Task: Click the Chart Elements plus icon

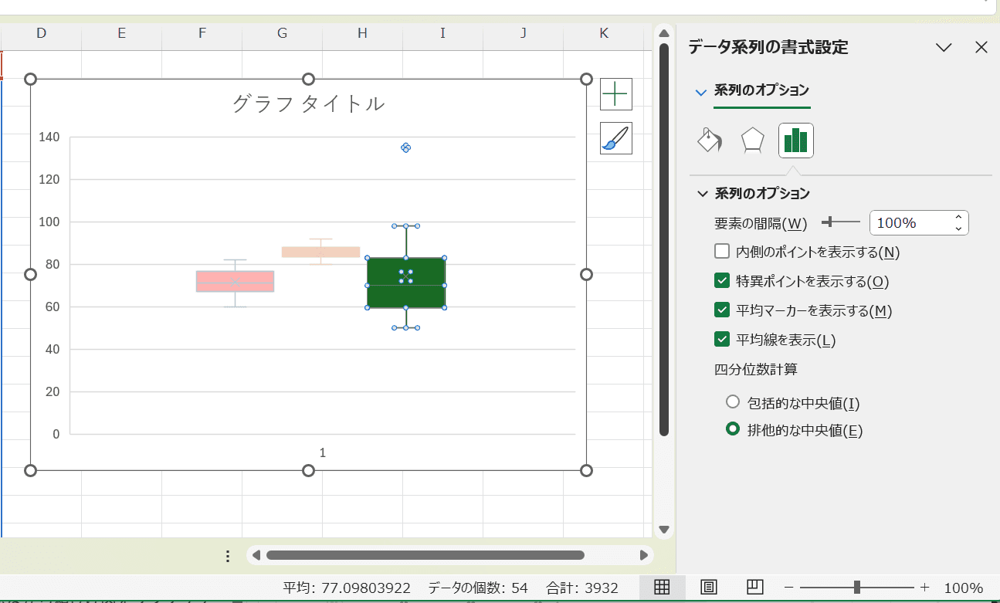Action: (615, 94)
